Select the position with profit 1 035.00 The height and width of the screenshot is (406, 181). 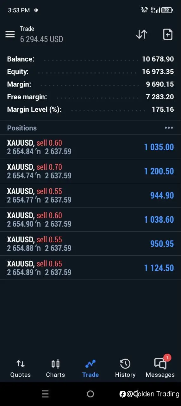tap(91, 147)
